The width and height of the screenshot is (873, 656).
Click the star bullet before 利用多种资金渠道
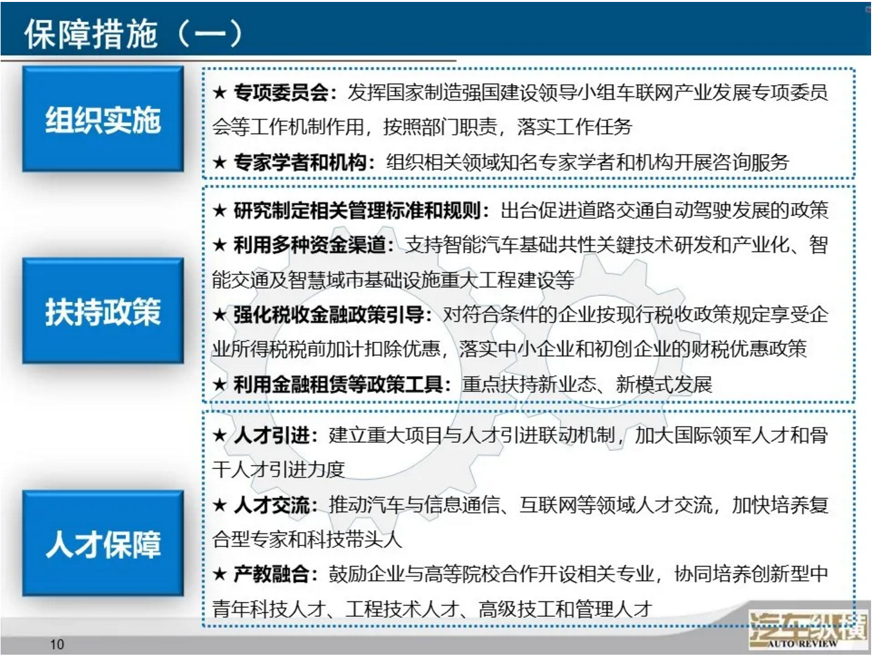click(x=220, y=245)
